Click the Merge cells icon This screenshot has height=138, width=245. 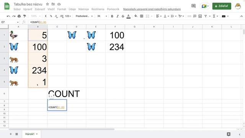point(147,16)
